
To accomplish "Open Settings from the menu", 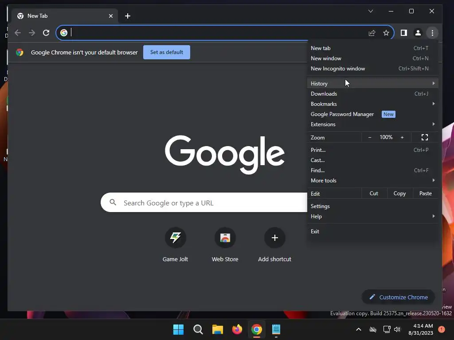I will pos(373,206).
